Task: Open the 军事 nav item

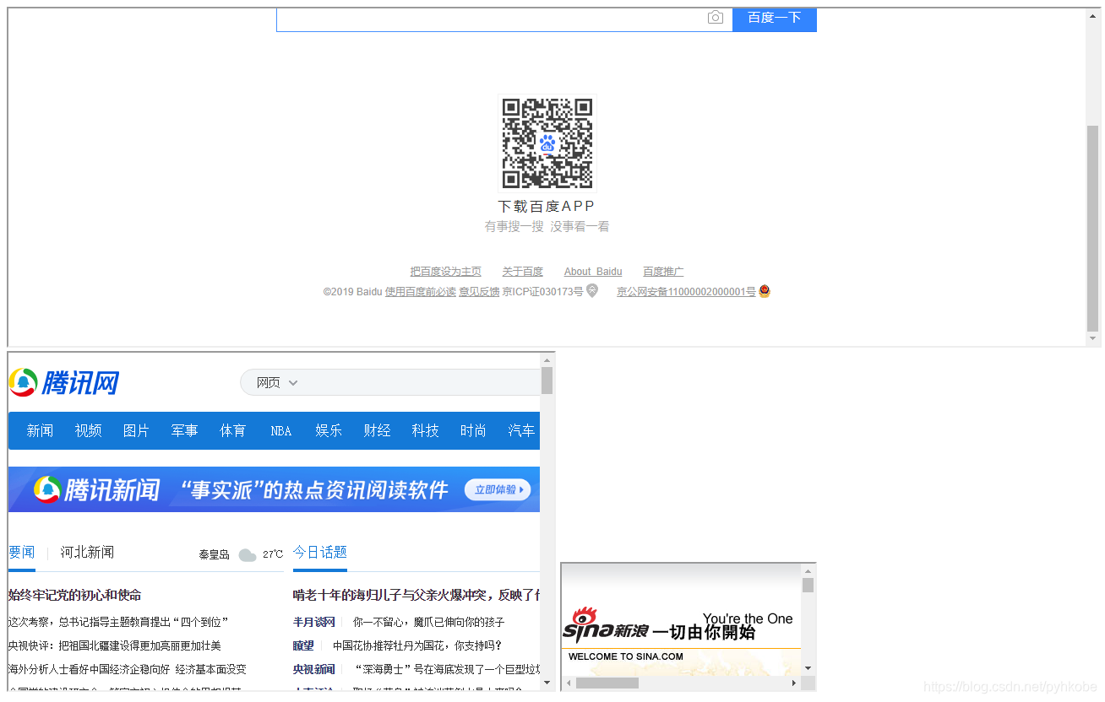Action: pyautogui.click(x=184, y=431)
